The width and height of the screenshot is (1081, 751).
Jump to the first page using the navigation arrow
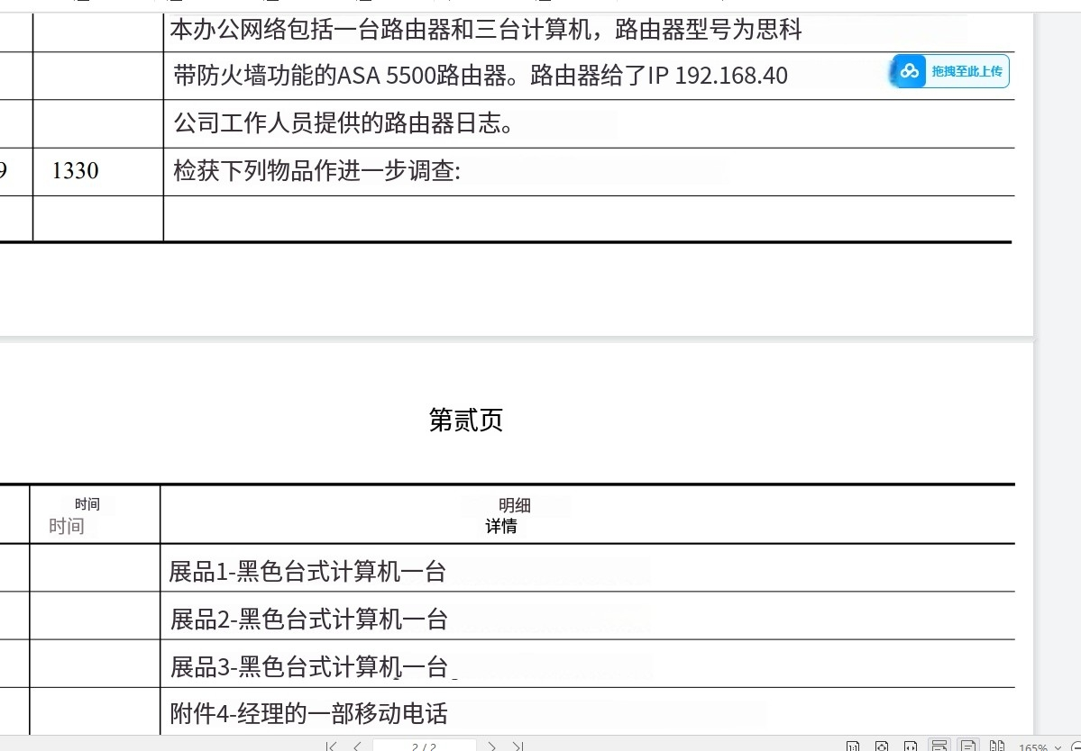tap(331, 746)
